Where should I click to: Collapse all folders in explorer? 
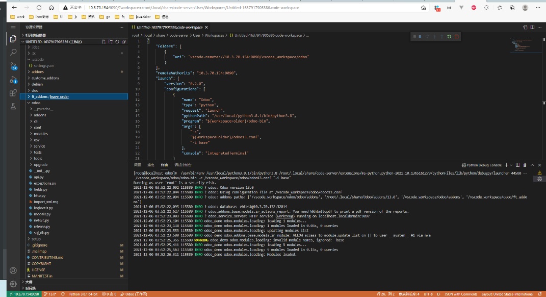click(123, 41)
